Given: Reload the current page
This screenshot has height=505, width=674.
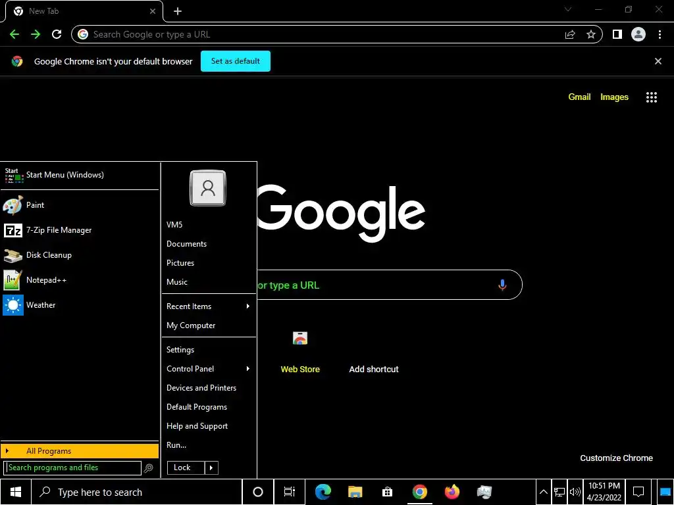Looking at the screenshot, I should pyautogui.click(x=57, y=34).
